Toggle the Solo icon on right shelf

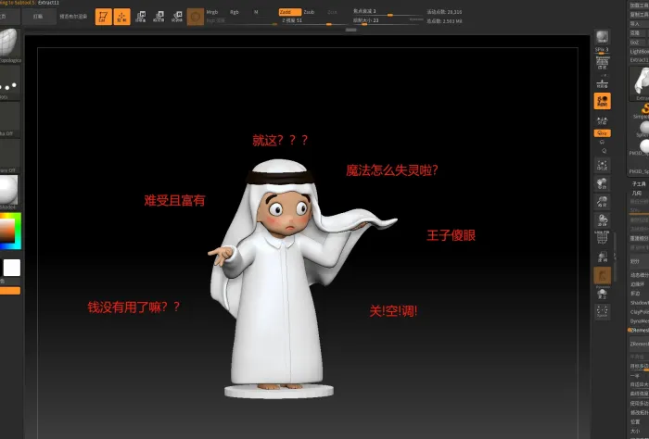[603, 294]
